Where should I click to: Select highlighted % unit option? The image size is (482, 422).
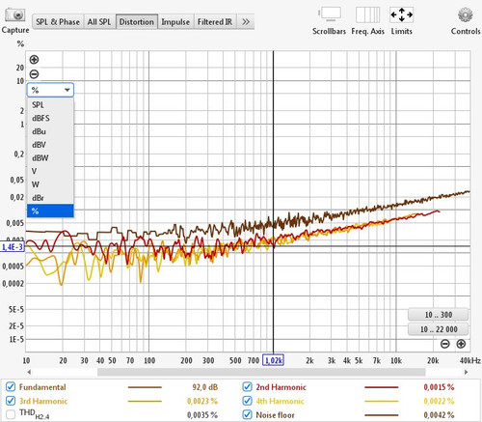point(50,211)
